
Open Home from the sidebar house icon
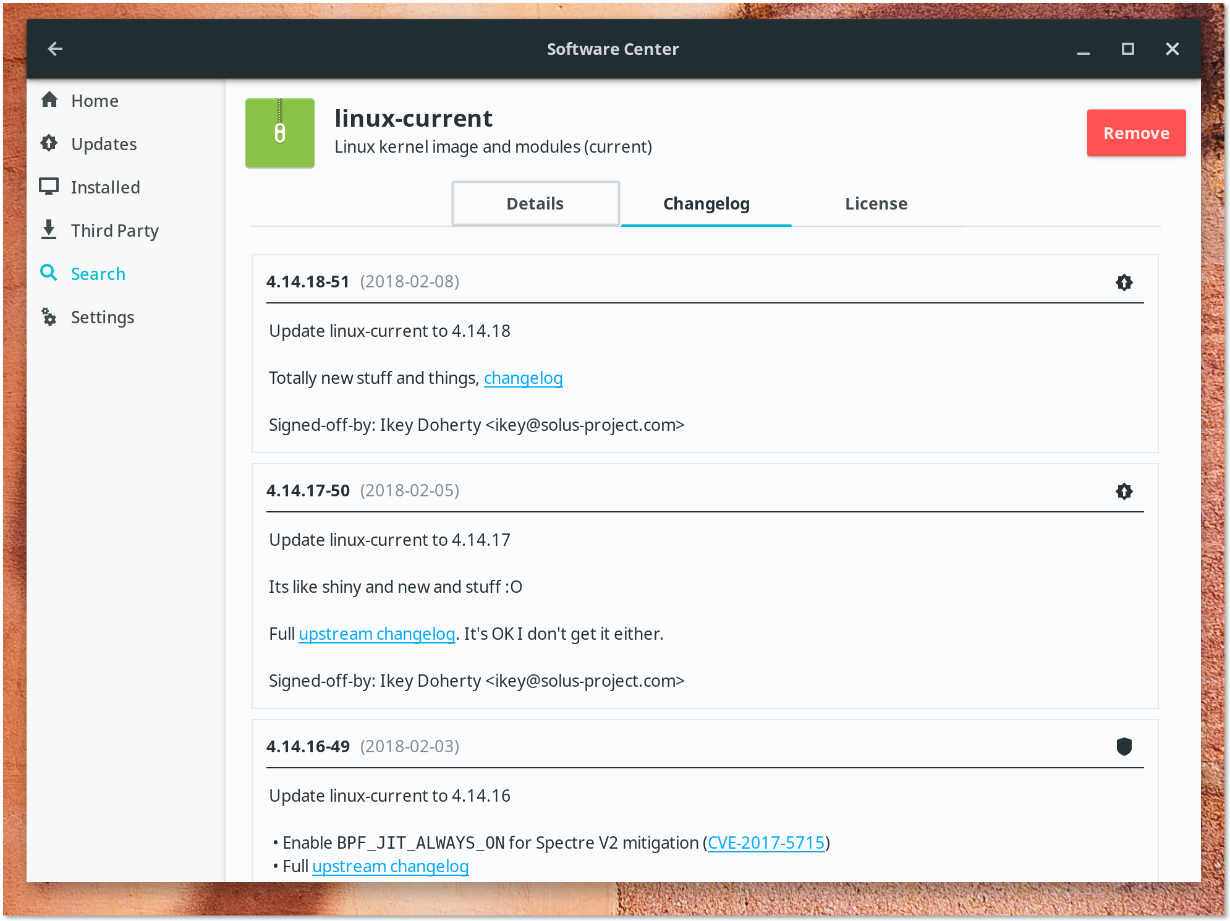pyautogui.click(x=49, y=100)
